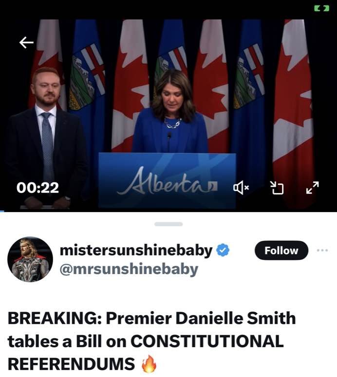Open mistersunshinebaby profile avatar
The width and height of the screenshot is (337, 377).
click(30, 259)
